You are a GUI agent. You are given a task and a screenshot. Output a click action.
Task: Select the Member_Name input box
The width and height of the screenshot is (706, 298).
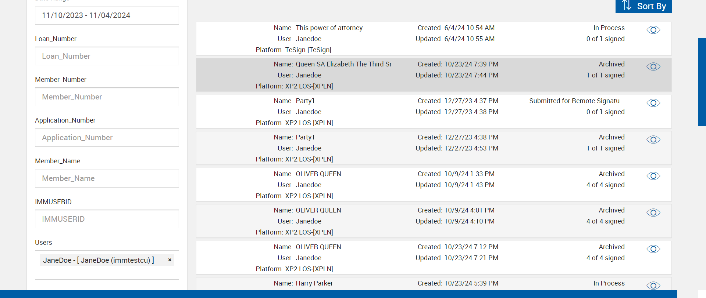coord(107,178)
